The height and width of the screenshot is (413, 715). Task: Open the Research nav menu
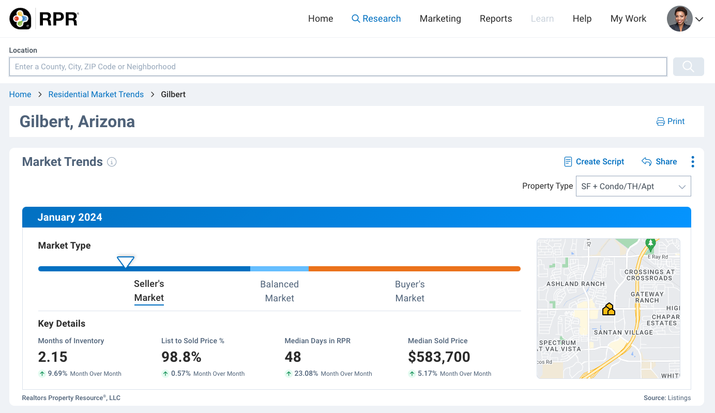point(376,19)
